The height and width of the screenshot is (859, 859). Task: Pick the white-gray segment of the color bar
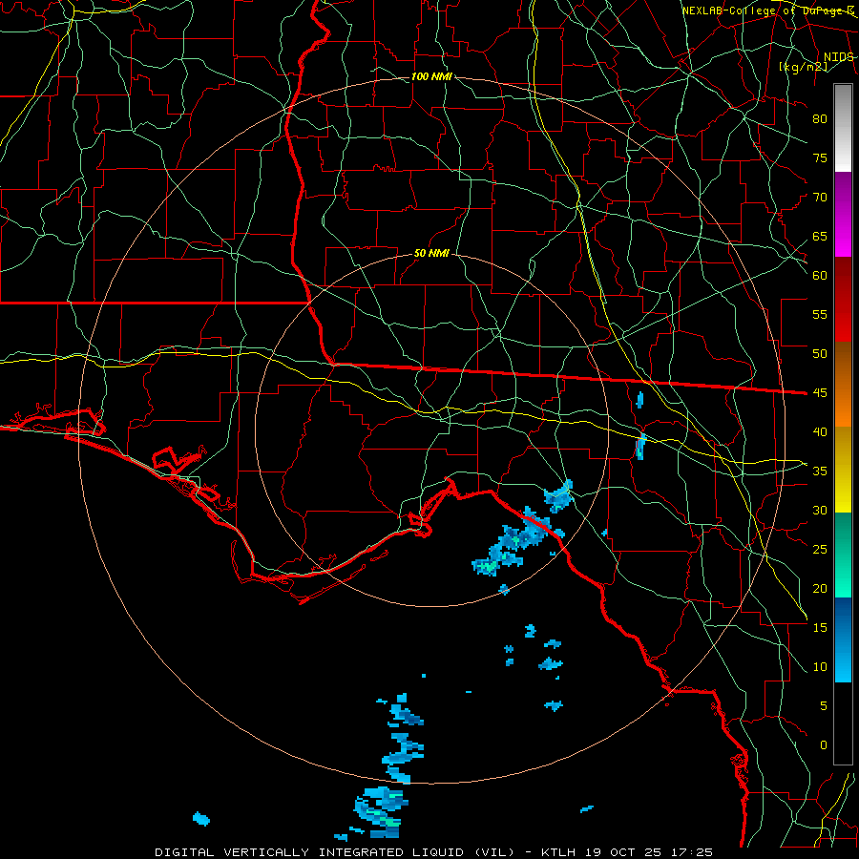coord(843,128)
